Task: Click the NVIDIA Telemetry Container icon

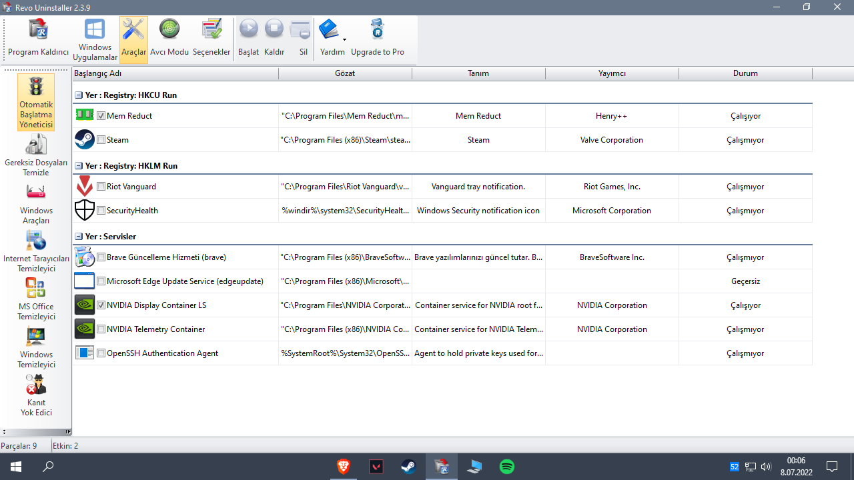Action: [85, 329]
